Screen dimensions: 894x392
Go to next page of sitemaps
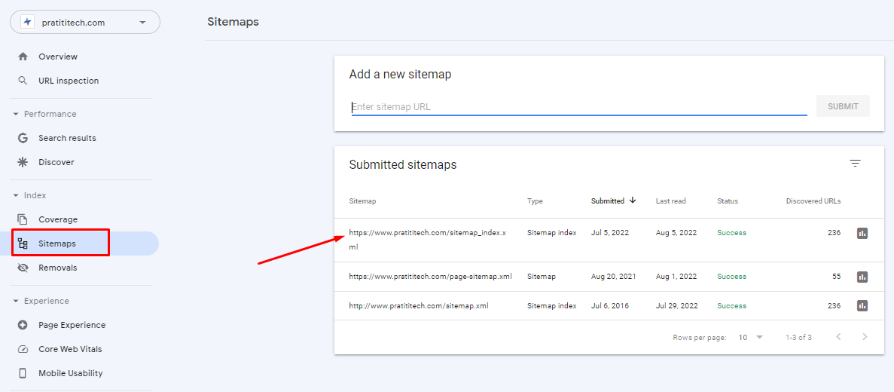(x=865, y=337)
